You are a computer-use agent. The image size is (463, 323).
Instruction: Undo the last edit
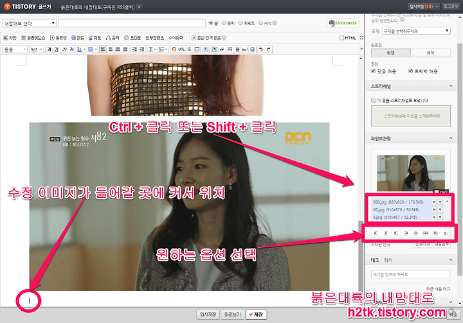[x=260, y=49]
